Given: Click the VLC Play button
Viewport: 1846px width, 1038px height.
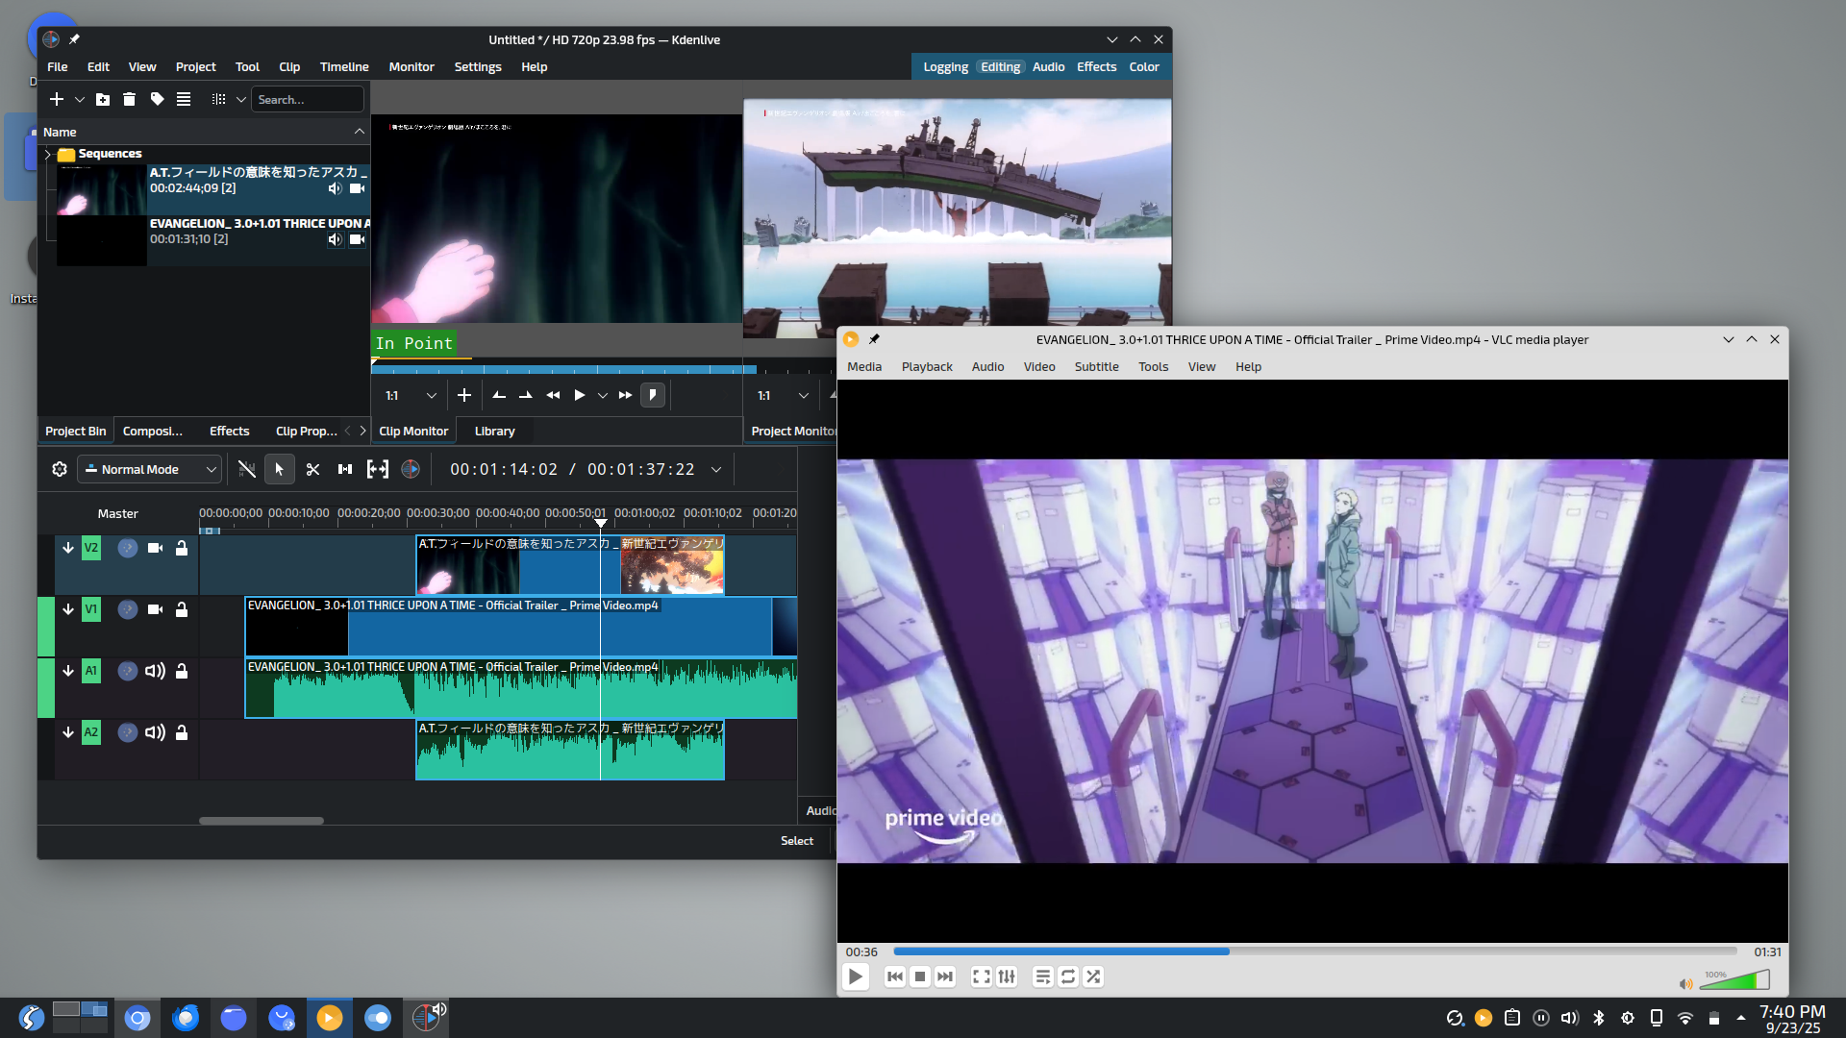Looking at the screenshot, I should 855,976.
